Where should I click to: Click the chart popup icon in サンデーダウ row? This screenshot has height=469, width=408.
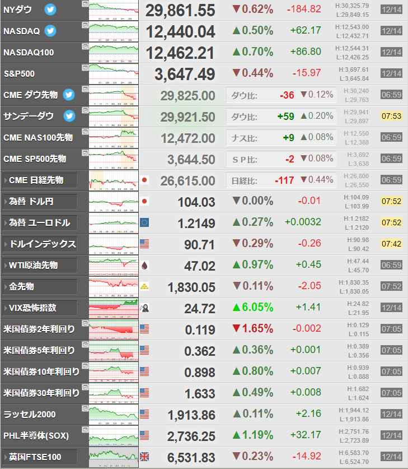(x=85, y=110)
